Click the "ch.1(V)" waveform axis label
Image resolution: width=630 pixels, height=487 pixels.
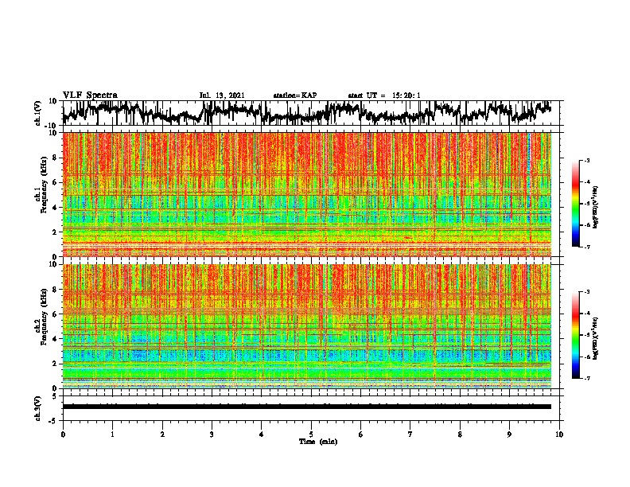(x=38, y=113)
